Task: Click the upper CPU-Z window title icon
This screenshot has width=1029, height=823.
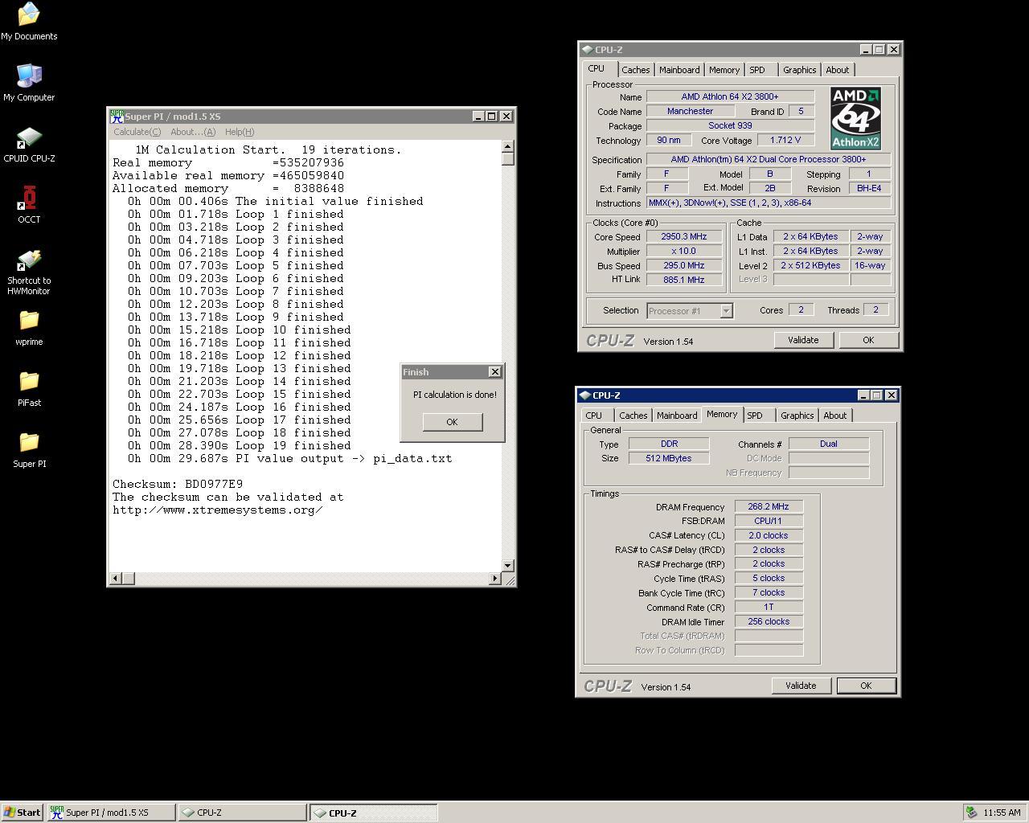Action: [x=587, y=50]
